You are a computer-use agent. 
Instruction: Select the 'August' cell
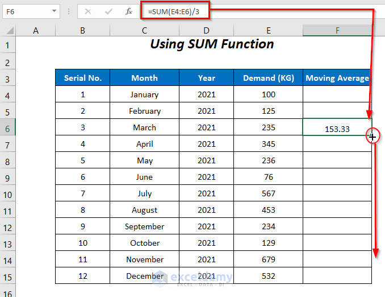point(144,209)
